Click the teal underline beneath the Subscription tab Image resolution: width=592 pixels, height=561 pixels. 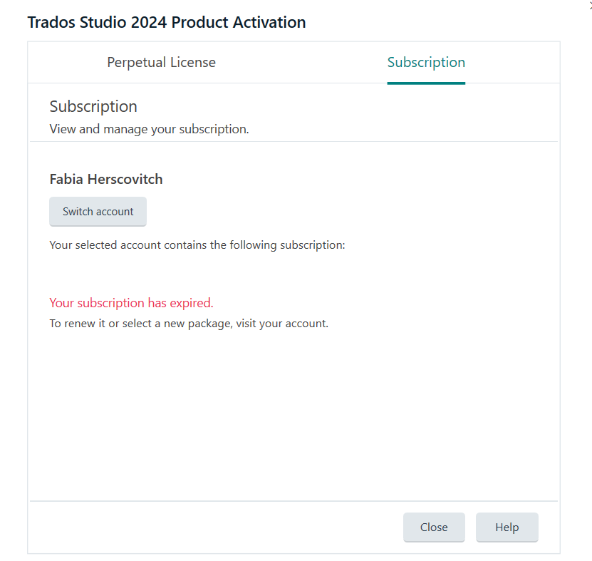(426, 81)
